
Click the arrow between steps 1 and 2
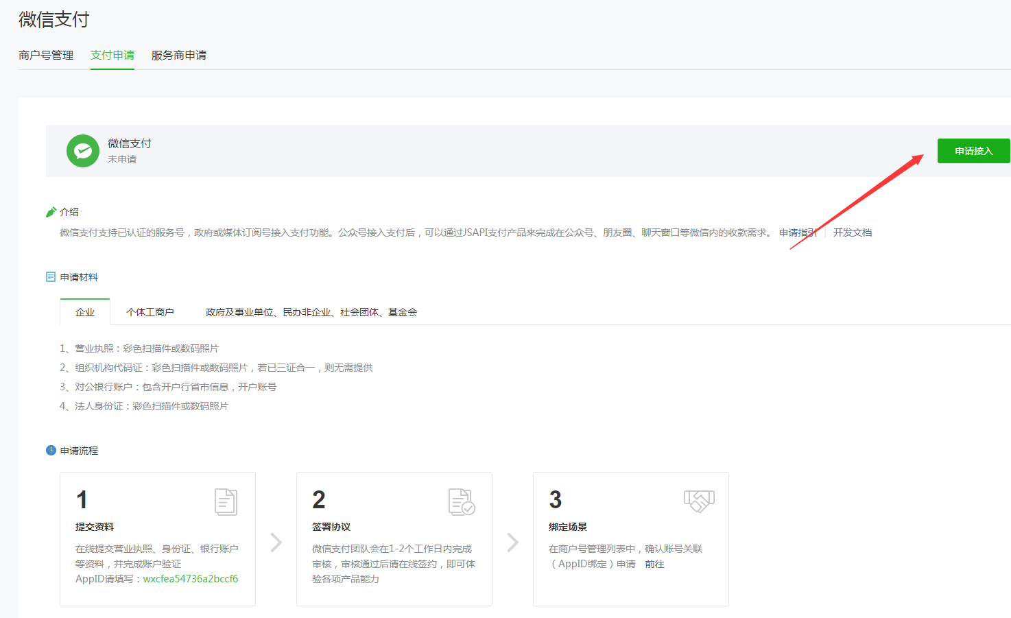276,543
